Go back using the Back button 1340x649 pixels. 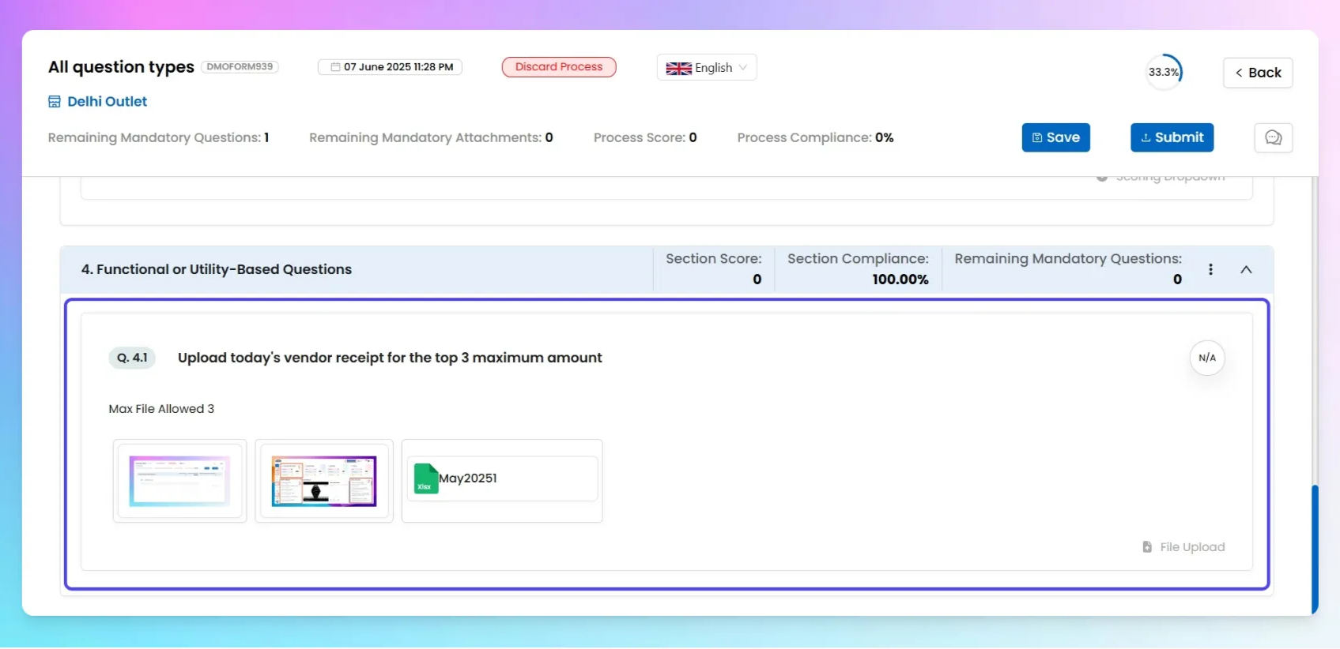pyautogui.click(x=1258, y=73)
